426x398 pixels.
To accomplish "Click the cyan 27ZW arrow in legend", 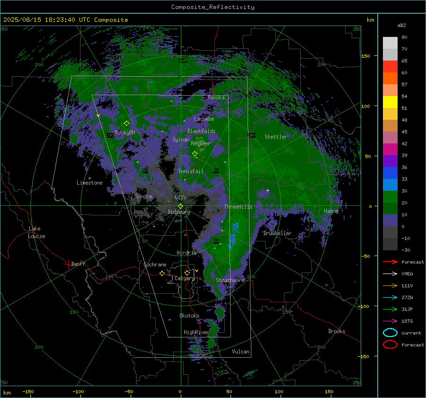I will [390, 298].
